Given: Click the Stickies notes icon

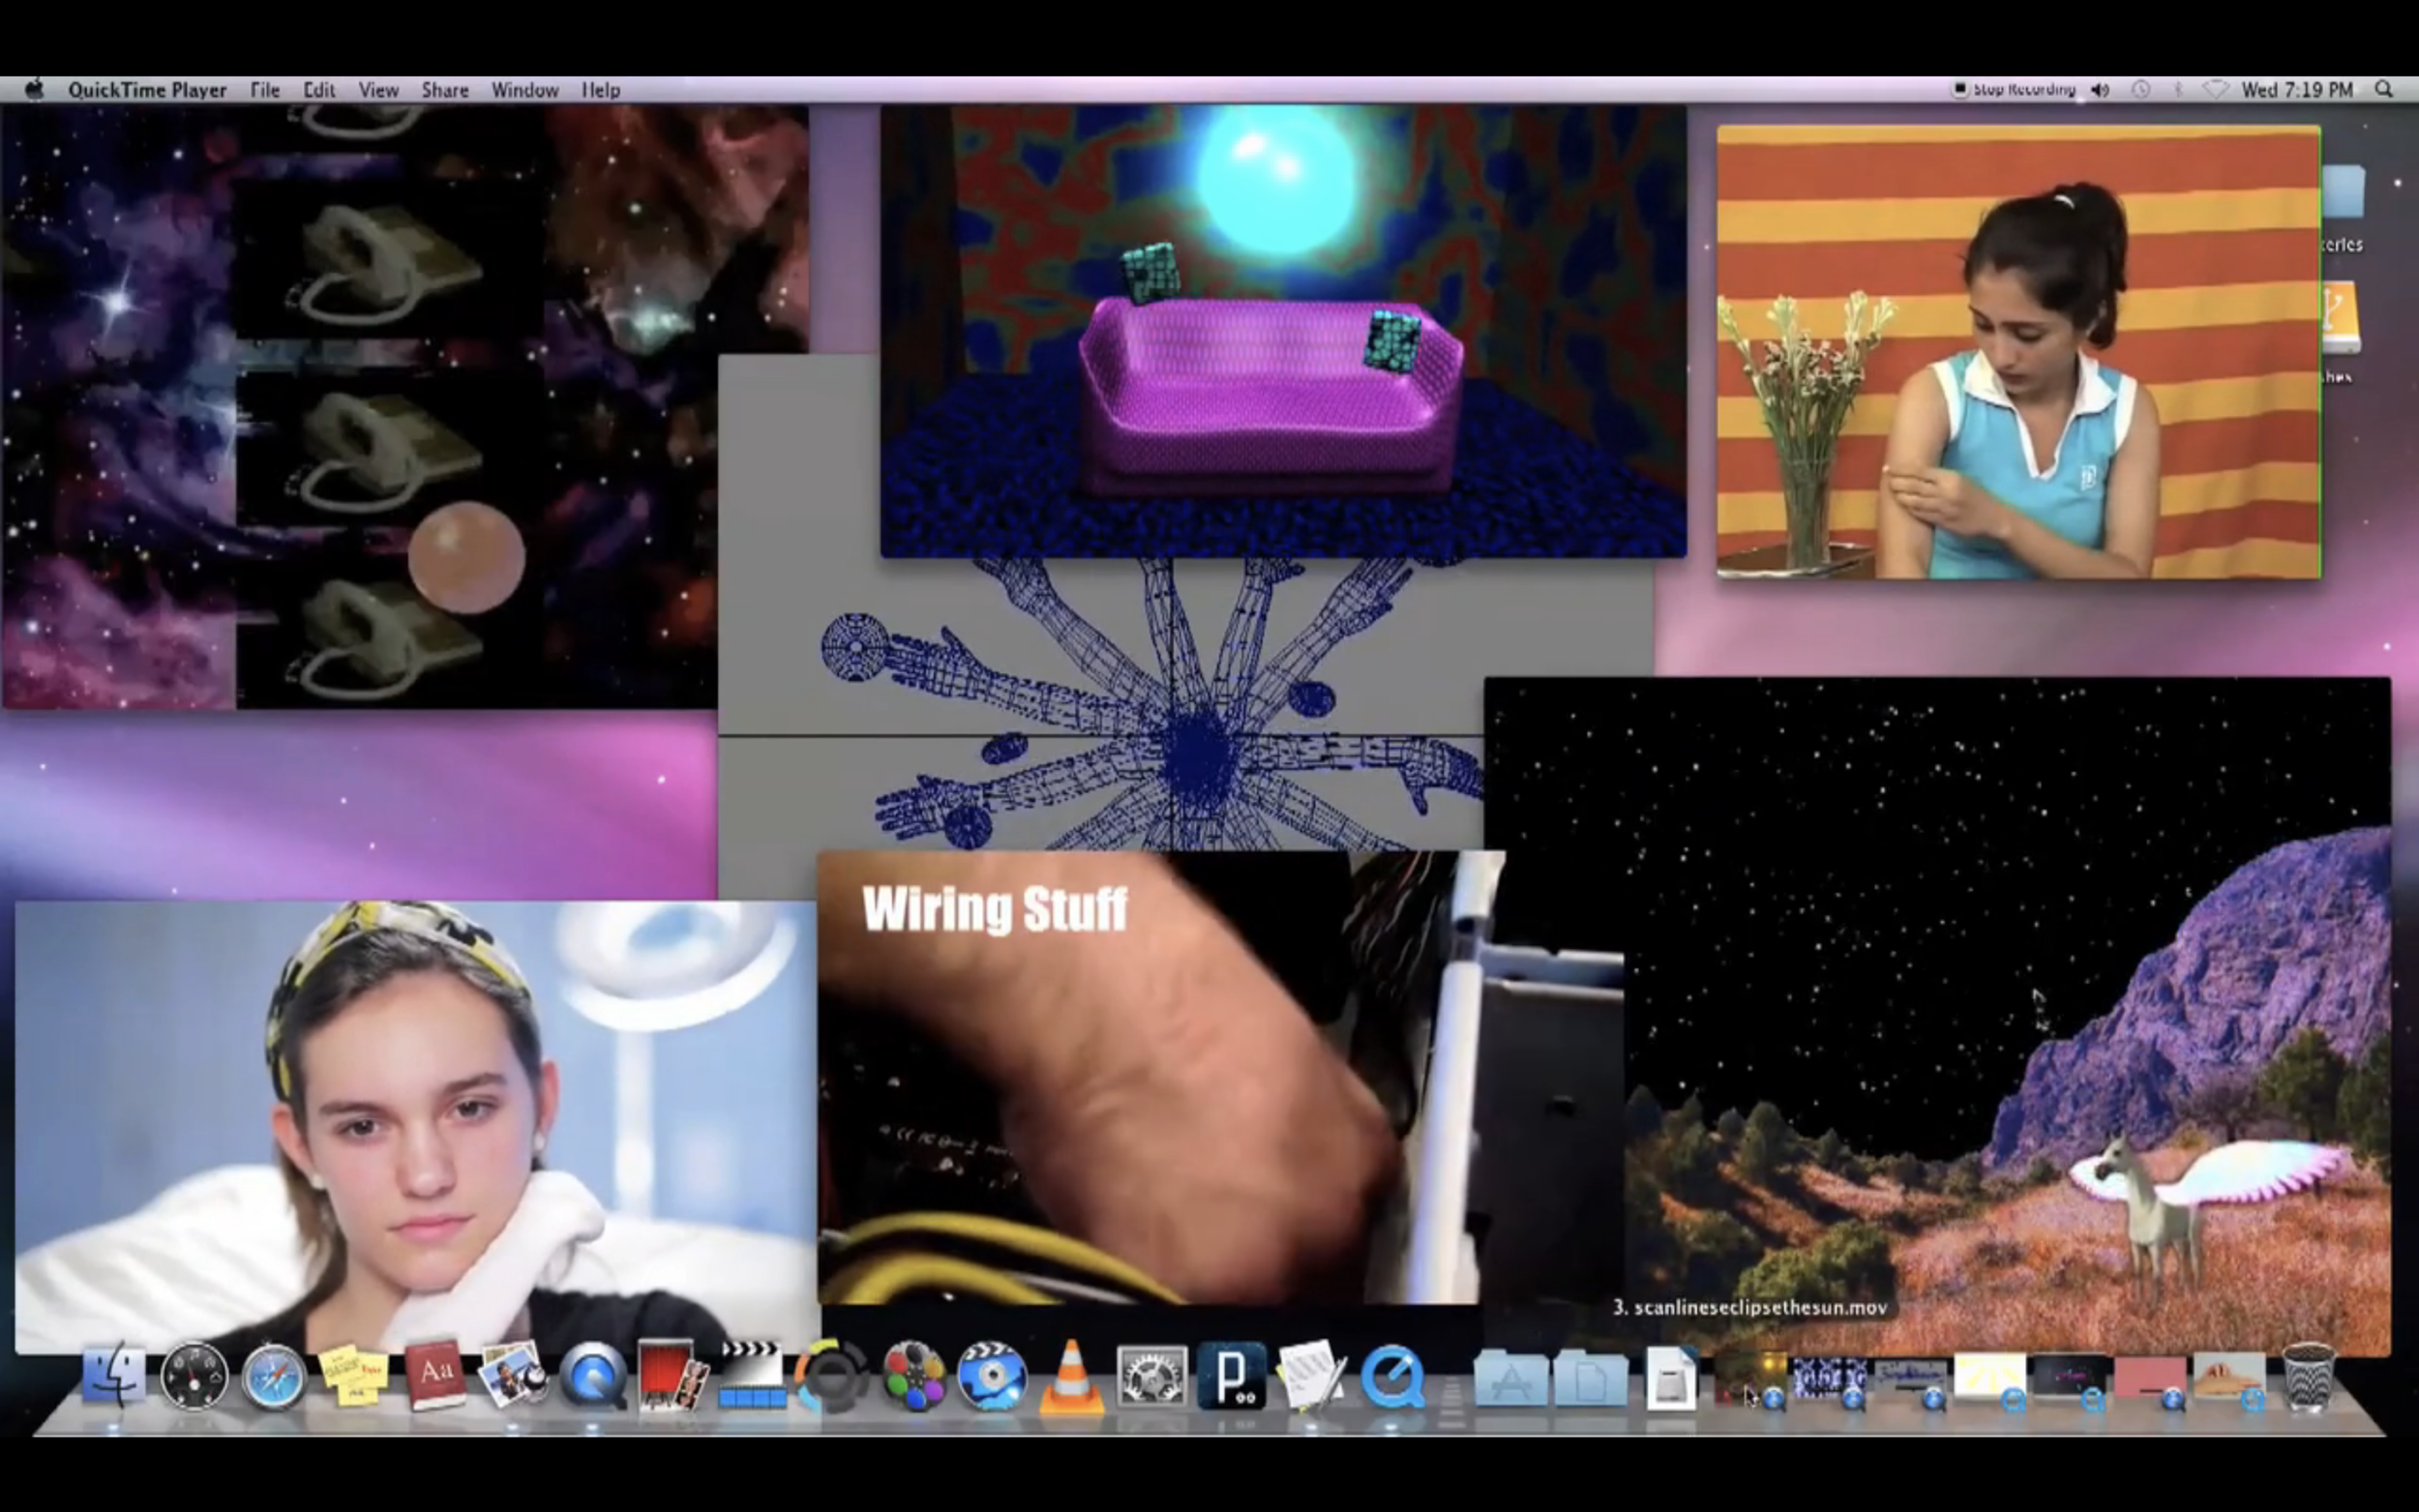Looking at the screenshot, I should 353,1378.
